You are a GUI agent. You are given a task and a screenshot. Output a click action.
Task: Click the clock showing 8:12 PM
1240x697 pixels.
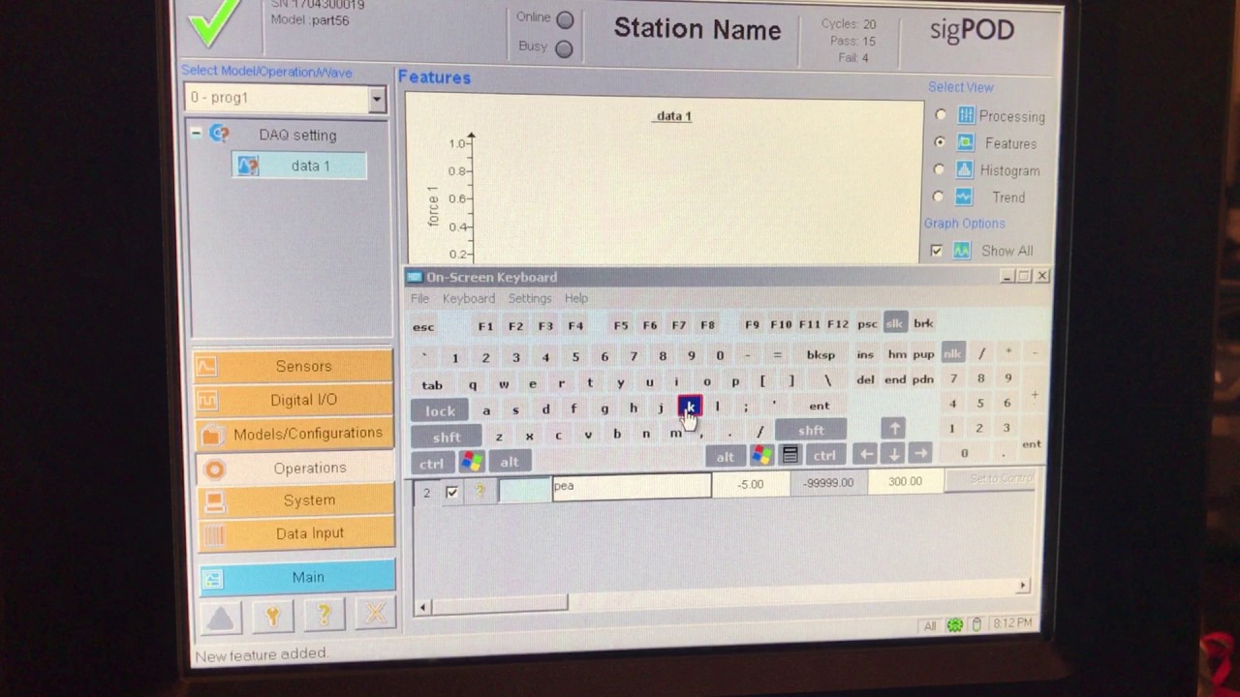[x=1011, y=623]
